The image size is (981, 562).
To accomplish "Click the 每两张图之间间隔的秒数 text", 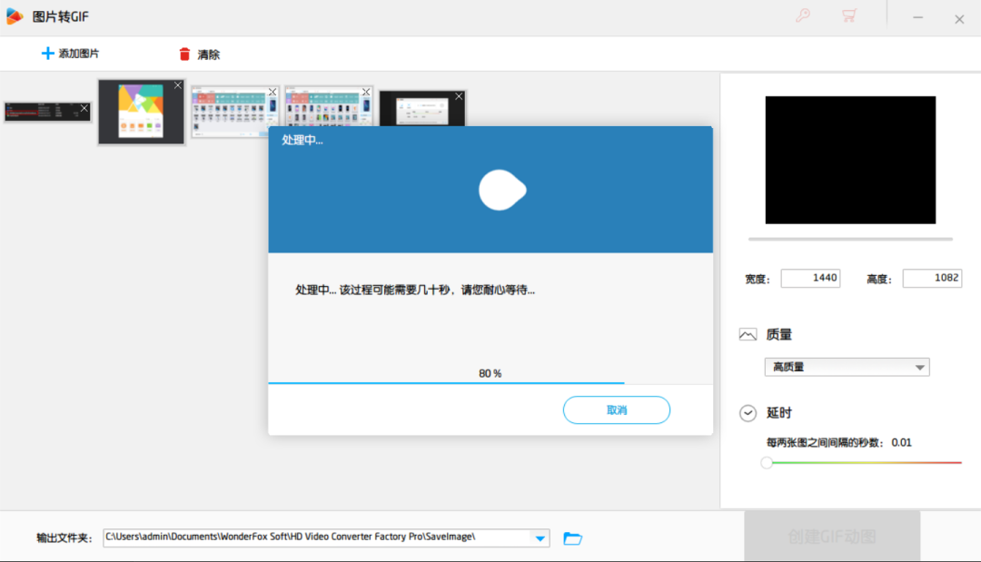I will [x=825, y=442].
